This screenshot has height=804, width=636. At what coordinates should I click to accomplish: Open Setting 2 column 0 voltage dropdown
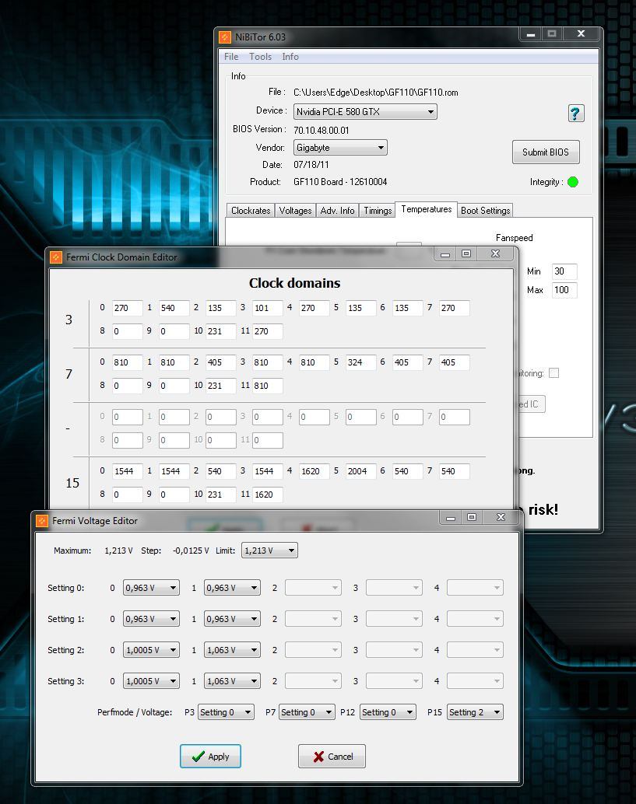click(x=152, y=650)
